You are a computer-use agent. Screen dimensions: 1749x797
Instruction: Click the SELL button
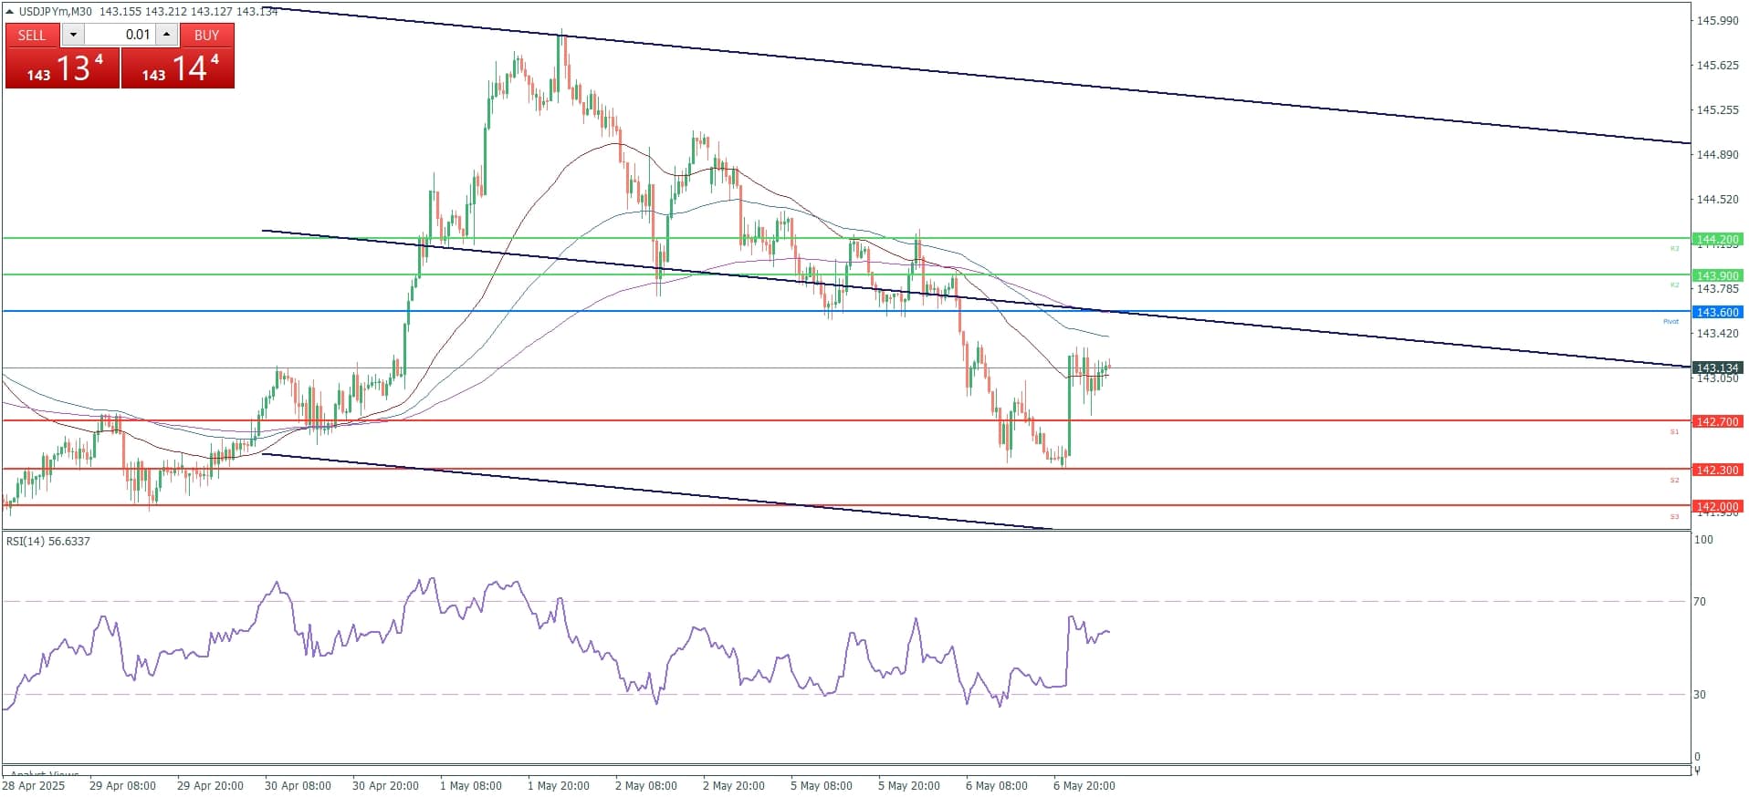tap(32, 35)
